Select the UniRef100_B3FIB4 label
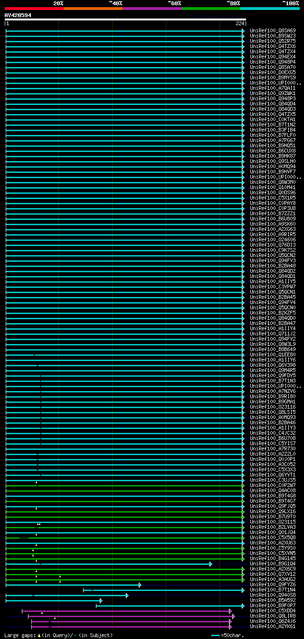304x639 pixels. point(273,130)
